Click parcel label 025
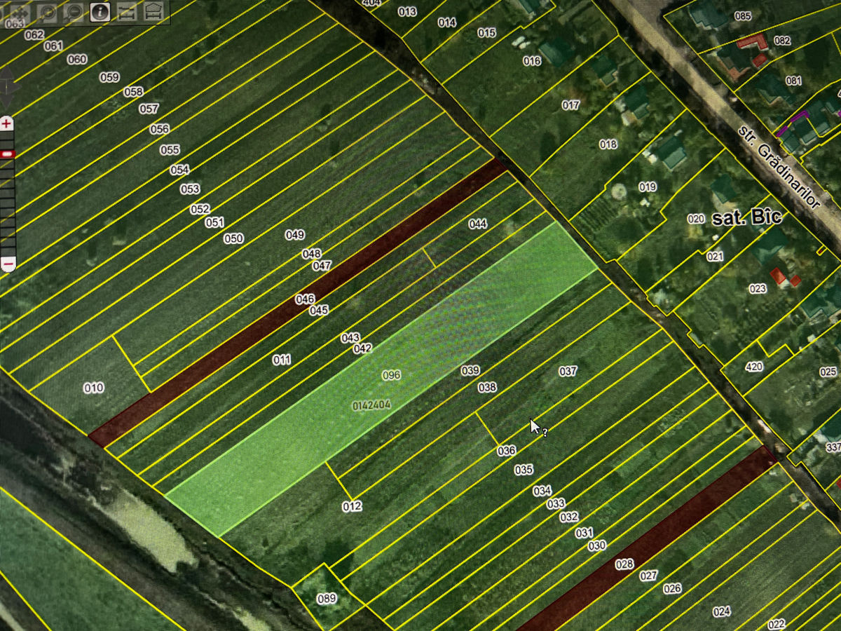This screenshot has width=841, height=631. pyautogui.click(x=829, y=372)
